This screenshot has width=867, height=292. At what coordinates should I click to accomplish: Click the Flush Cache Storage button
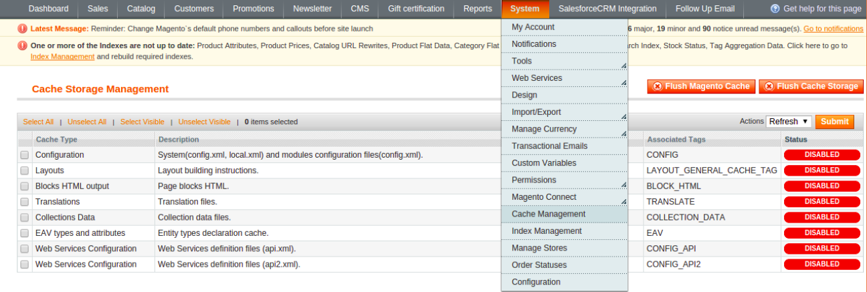coord(811,86)
